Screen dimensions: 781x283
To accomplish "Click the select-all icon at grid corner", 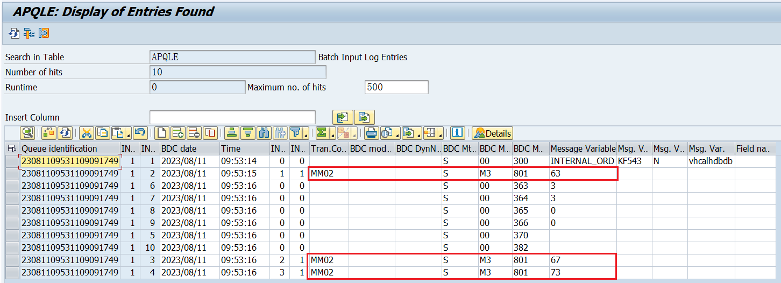I will tap(11, 148).
